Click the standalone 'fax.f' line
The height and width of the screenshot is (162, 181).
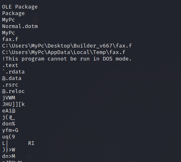10,39
